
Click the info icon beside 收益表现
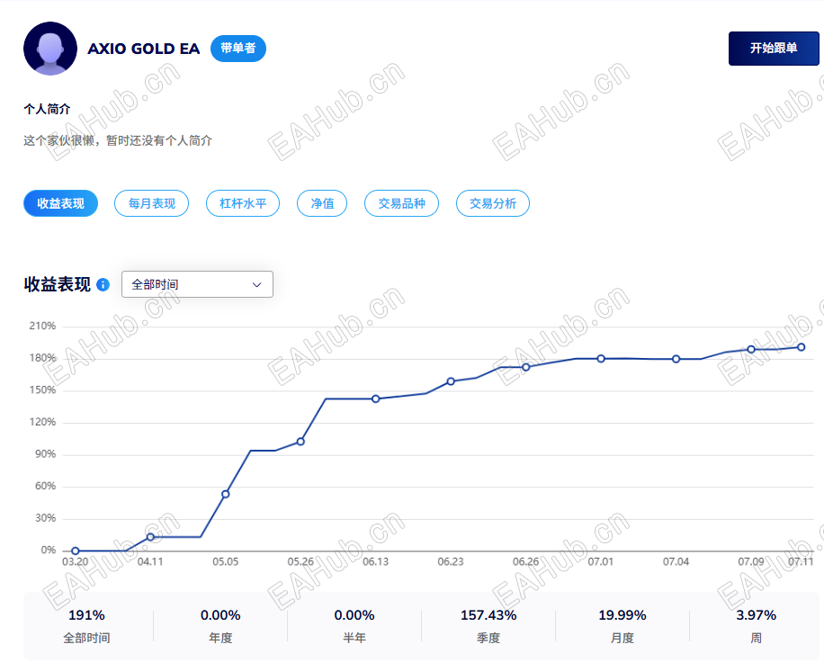103,285
